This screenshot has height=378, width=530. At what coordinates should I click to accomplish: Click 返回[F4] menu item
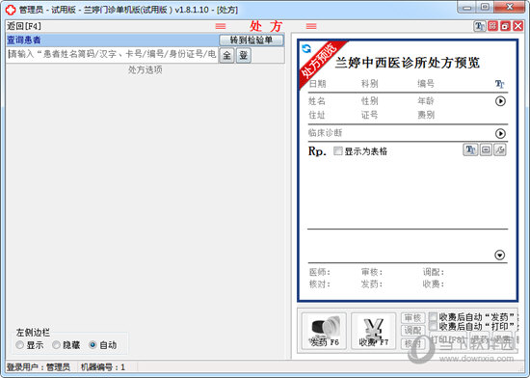click(x=24, y=26)
